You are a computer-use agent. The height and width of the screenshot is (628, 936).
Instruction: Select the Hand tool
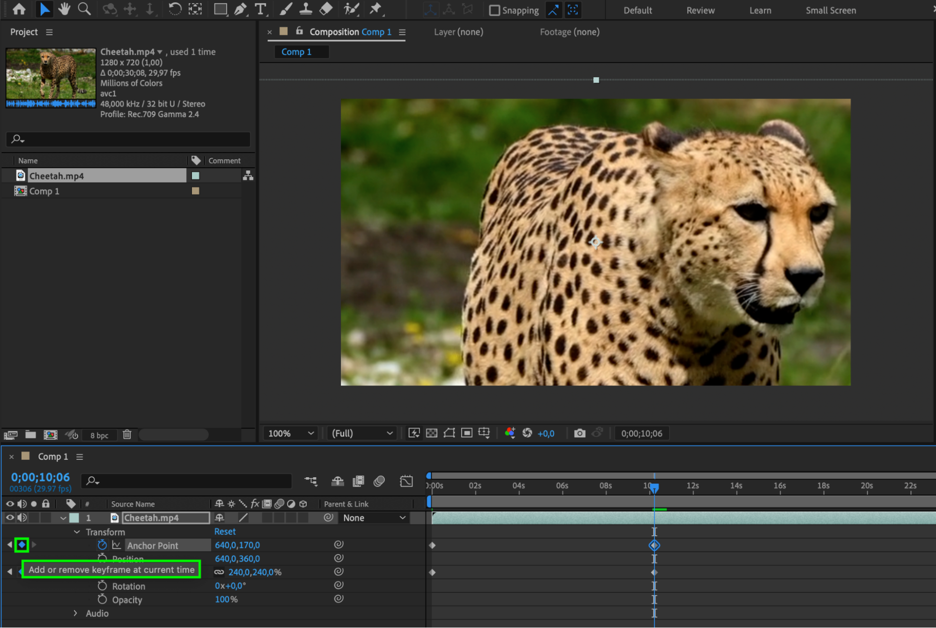(64, 9)
